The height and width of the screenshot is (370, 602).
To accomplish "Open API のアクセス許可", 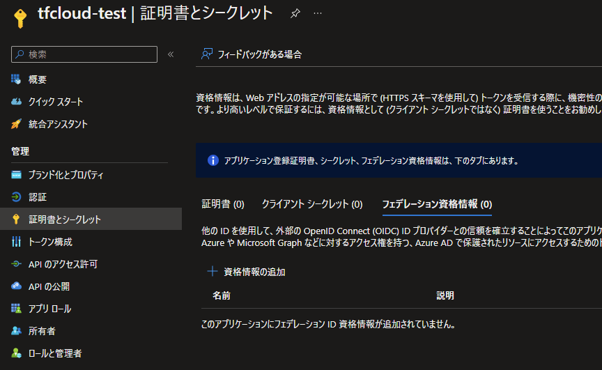I will pos(63,264).
